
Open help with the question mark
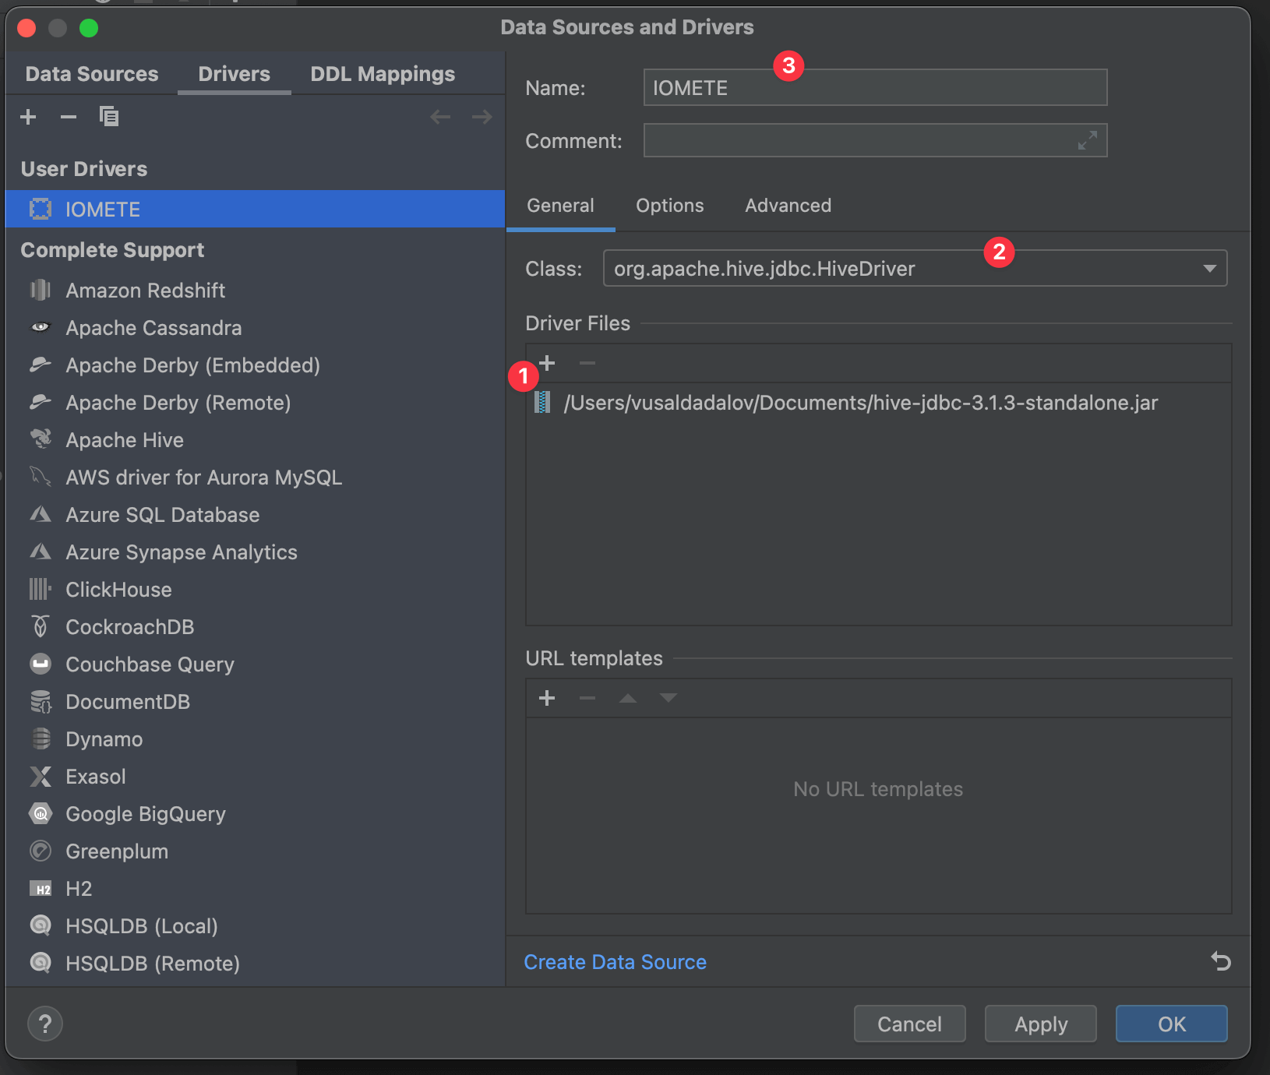tap(45, 1024)
